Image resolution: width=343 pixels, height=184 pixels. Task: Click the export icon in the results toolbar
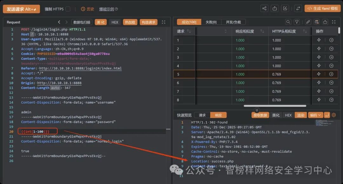(x=325, y=22)
